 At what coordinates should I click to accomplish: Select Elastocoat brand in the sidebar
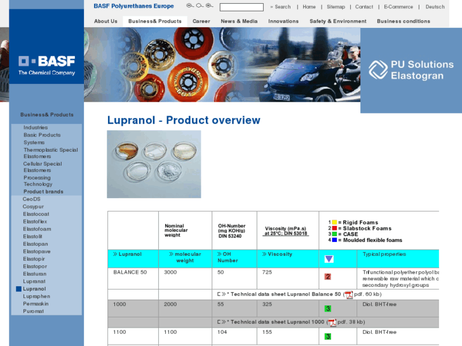click(x=36, y=214)
